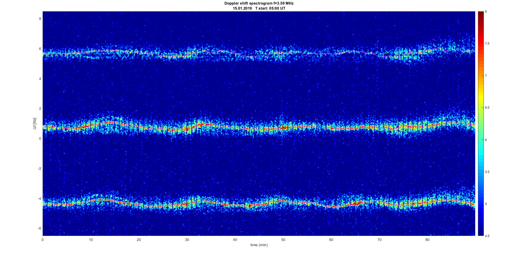Click the x-axis label "time (min)"
Image resolution: width=505 pixels, height=253 pixels.
[259, 245]
